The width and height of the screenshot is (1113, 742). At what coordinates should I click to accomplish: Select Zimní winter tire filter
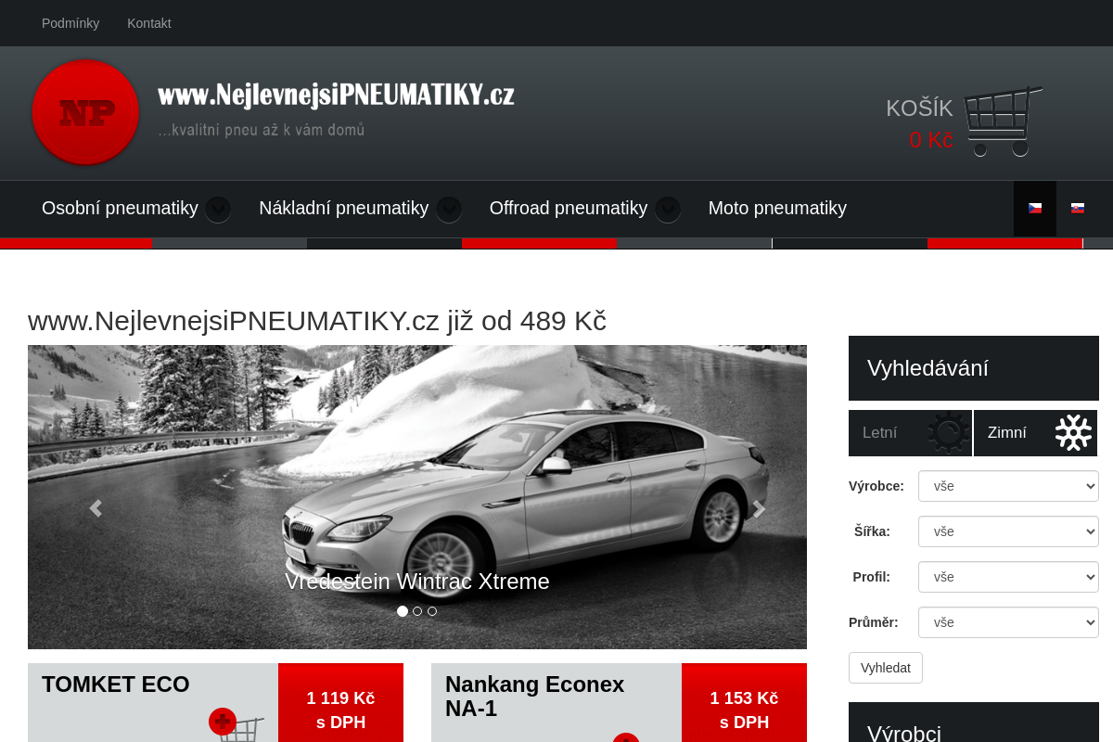tap(1035, 433)
